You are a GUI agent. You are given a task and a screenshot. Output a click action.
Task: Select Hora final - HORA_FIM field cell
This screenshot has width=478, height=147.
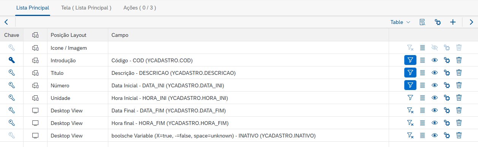(x=248, y=123)
